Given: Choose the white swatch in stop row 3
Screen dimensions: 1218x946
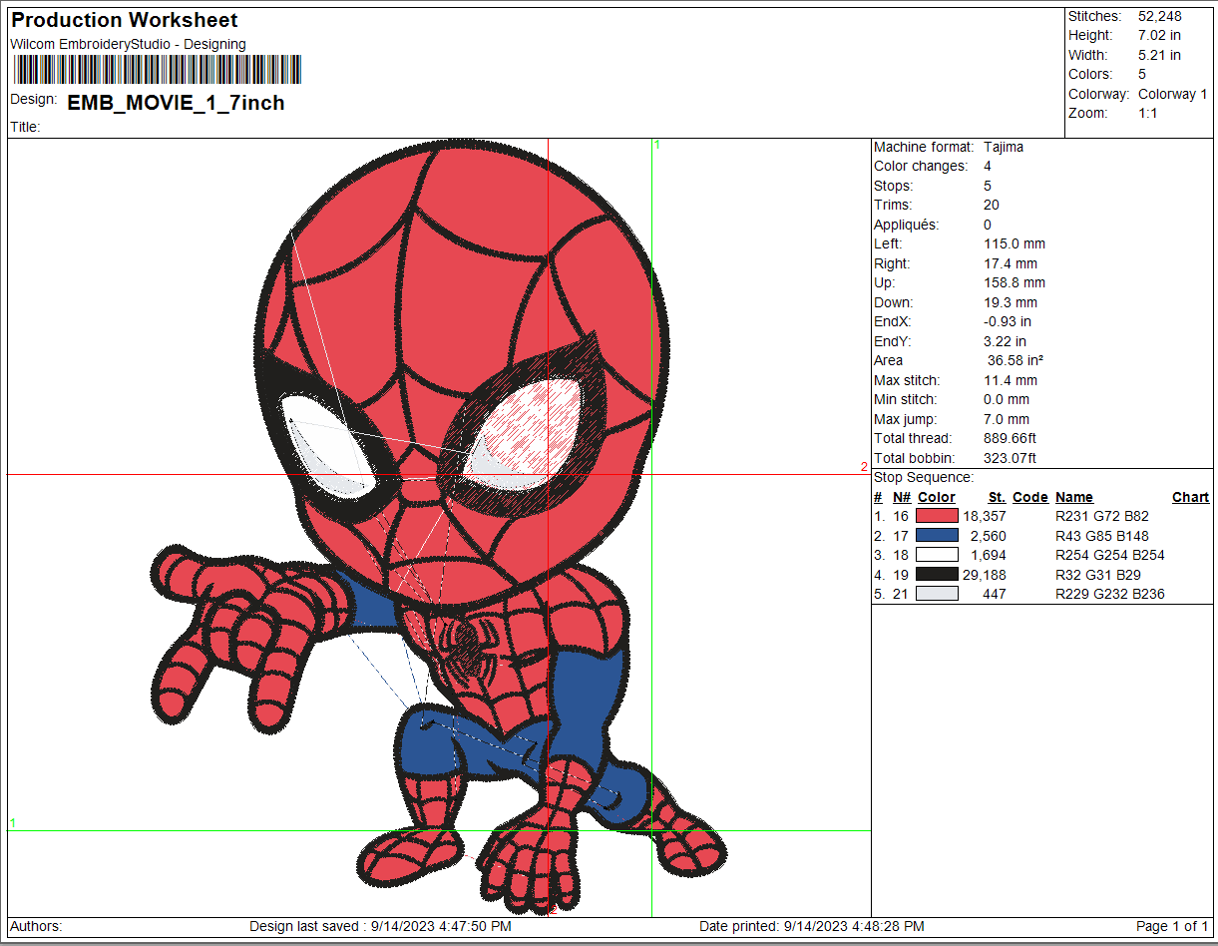Looking at the screenshot, I should (x=937, y=555).
